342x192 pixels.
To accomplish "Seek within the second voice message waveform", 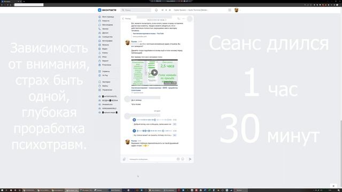I will pos(154,131).
